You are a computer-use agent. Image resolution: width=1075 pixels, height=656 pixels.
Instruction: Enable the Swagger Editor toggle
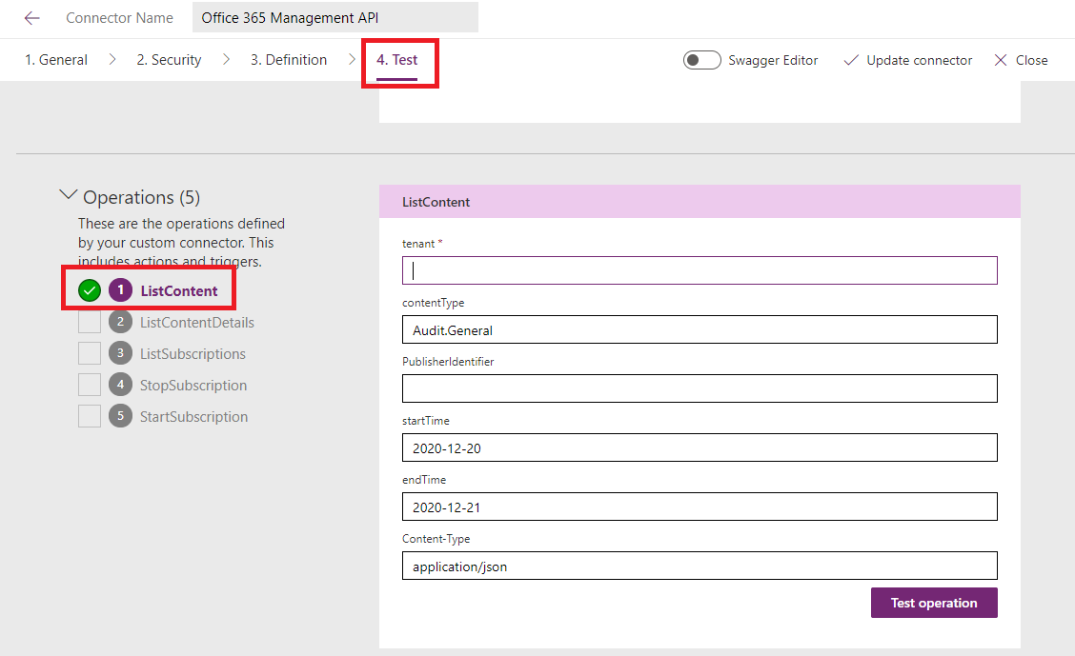(701, 59)
